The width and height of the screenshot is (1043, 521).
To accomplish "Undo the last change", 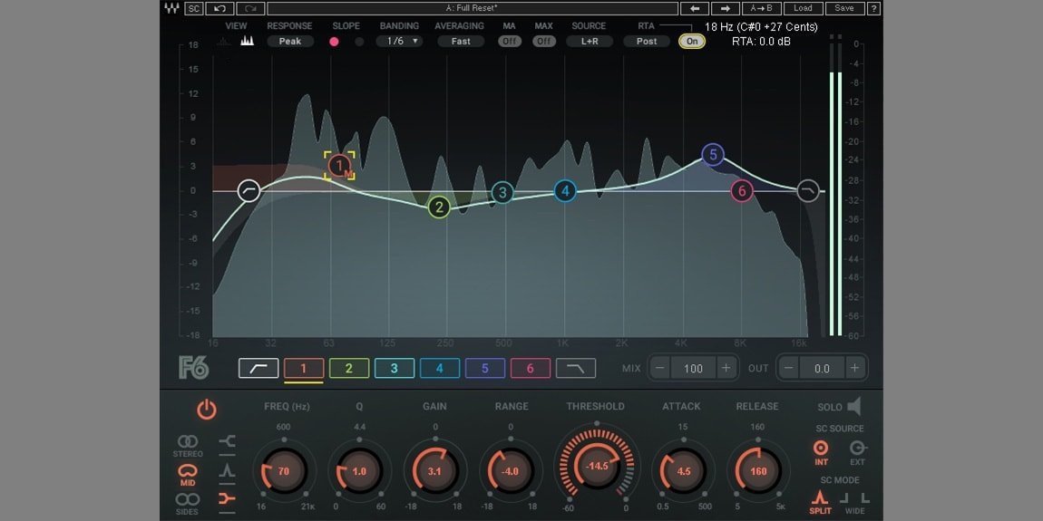I will [219, 9].
